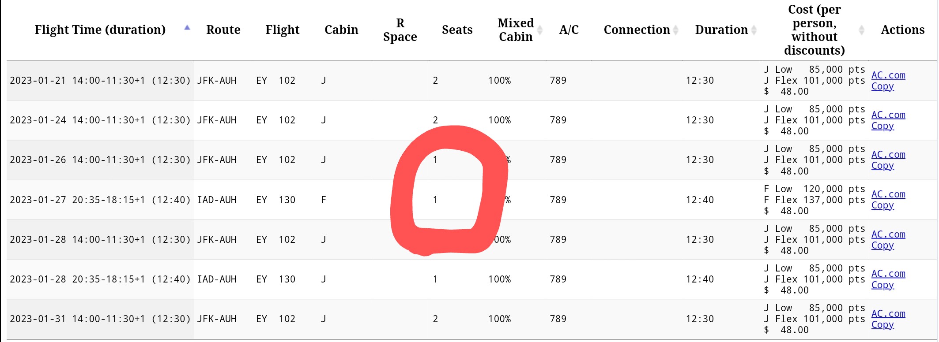The height and width of the screenshot is (342, 939).
Task: Copy the 2023-01-28 IAD-AUH EY 130 row
Action: tap(882, 285)
